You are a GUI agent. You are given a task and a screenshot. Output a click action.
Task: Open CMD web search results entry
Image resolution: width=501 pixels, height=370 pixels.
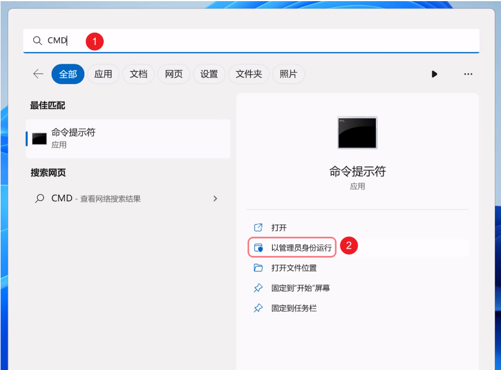coord(128,199)
